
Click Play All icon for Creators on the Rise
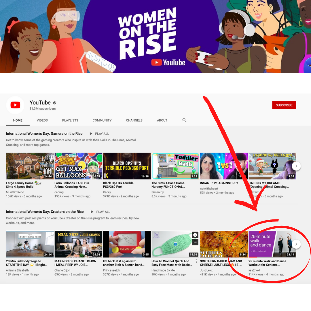92,212
